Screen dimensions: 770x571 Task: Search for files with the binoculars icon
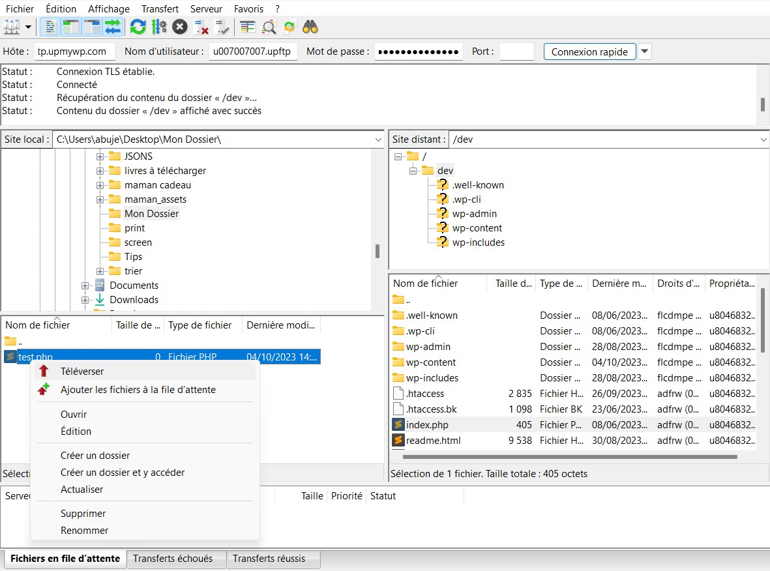point(310,27)
